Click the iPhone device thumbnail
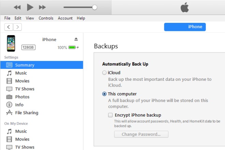The width and height of the screenshot is (225, 150). [11, 43]
